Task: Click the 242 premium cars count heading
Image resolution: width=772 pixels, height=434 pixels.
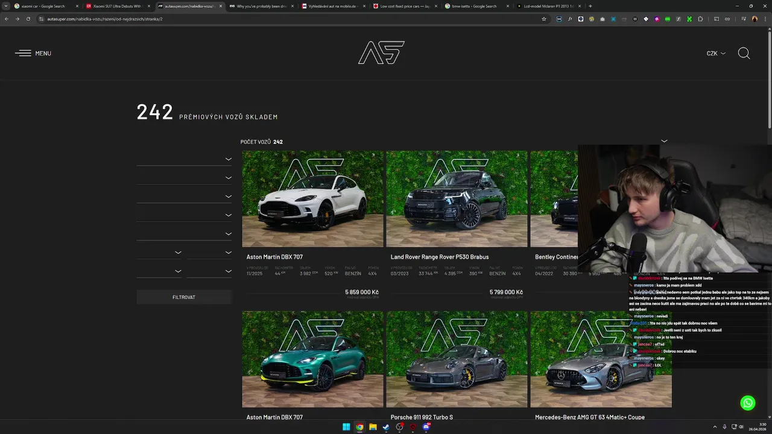Action: (207, 112)
